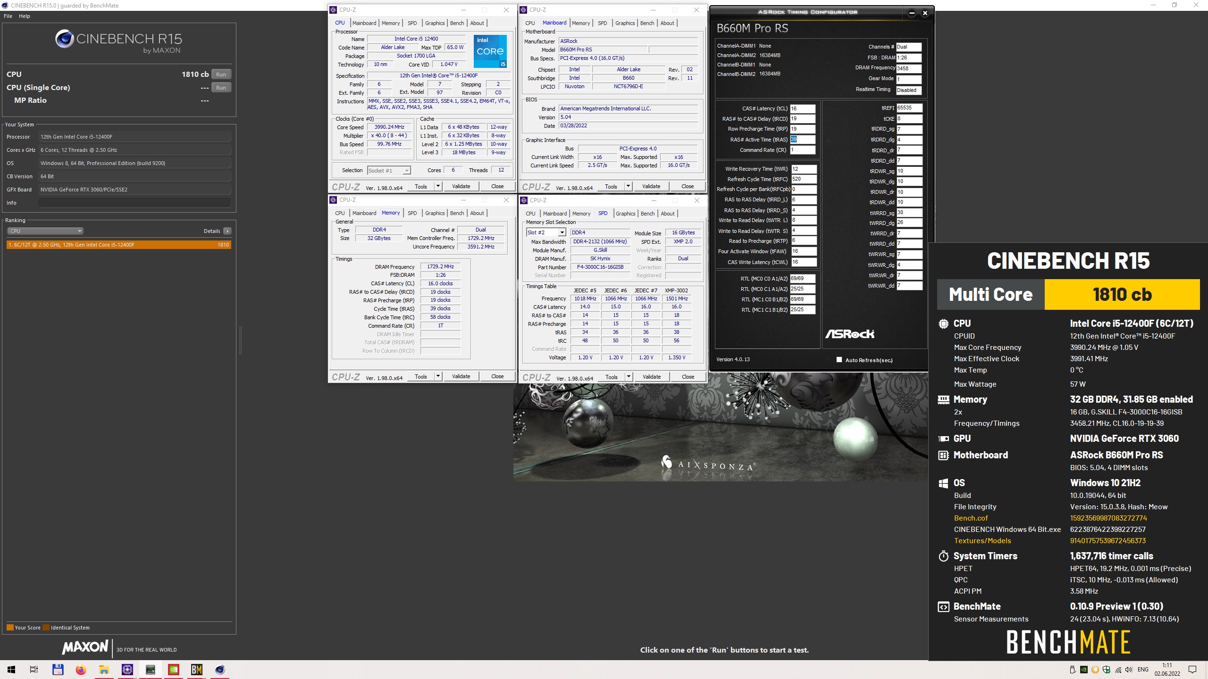Open File Explorer from the taskbar
The image size is (1208, 679).
coord(104,670)
